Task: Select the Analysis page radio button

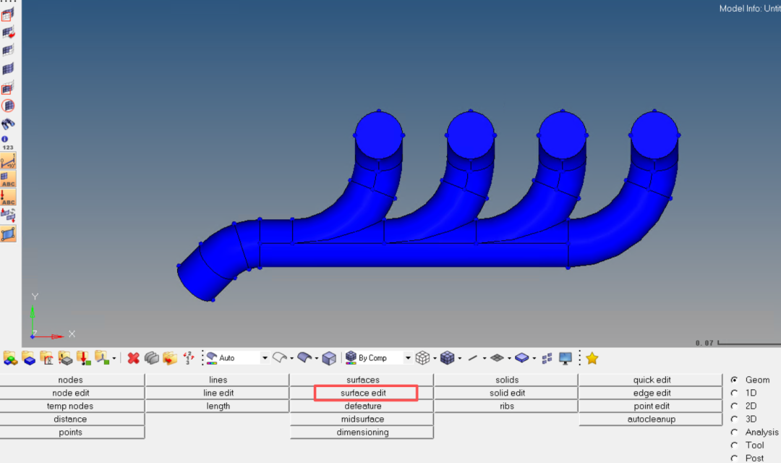Action: pyautogui.click(x=734, y=432)
